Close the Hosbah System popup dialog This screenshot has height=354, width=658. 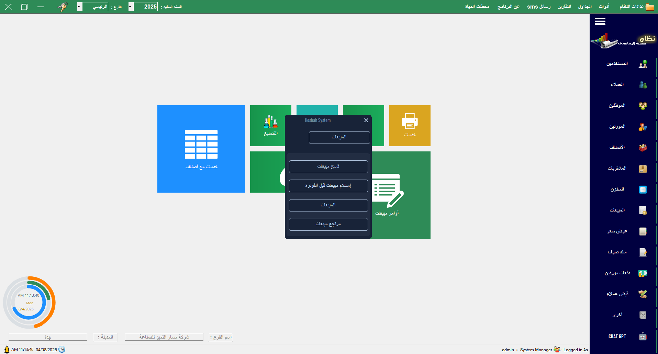click(366, 120)
